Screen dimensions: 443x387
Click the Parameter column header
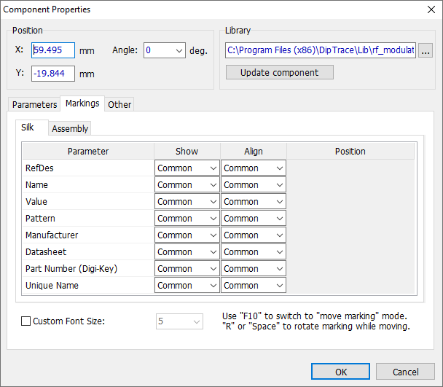coord(88,152)
